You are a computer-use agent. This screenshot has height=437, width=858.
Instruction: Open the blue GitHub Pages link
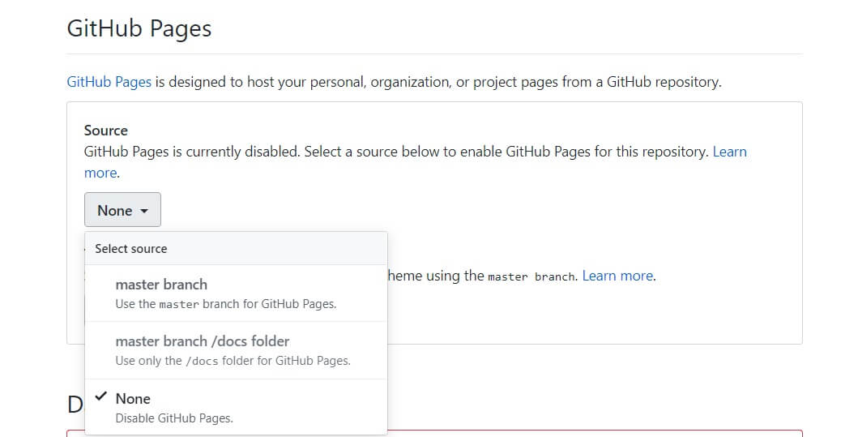[109, 82]
